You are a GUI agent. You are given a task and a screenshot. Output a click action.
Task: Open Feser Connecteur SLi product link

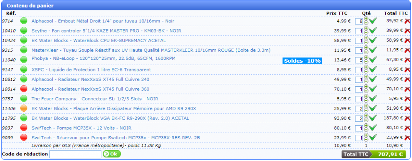coord(95,99)
